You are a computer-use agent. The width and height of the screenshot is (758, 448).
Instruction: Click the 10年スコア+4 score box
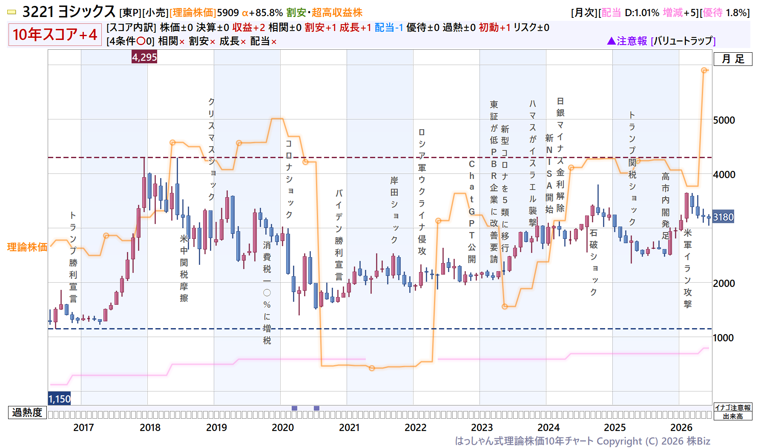55,34
